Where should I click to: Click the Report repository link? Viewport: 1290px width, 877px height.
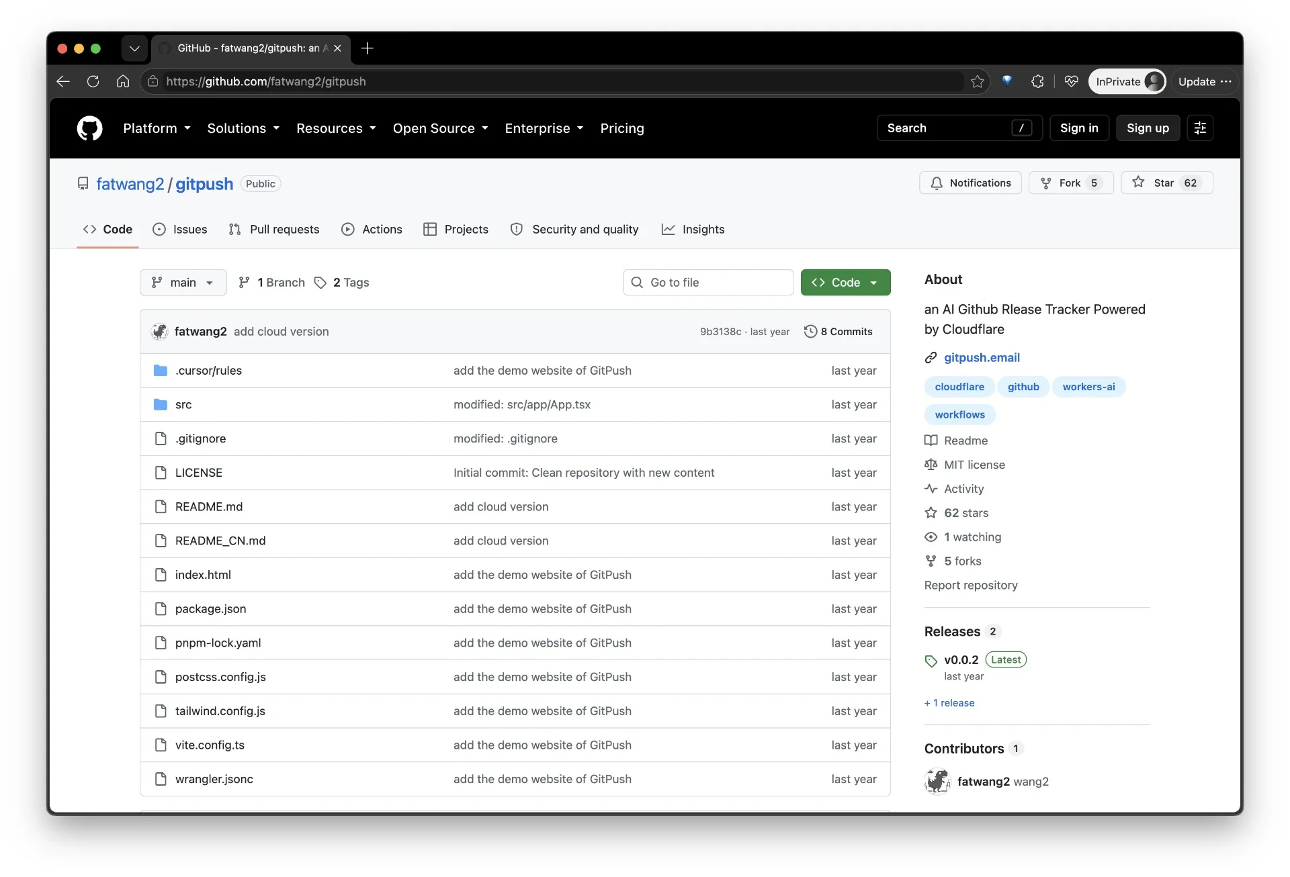pyautogui.click(x=971, y=586)
